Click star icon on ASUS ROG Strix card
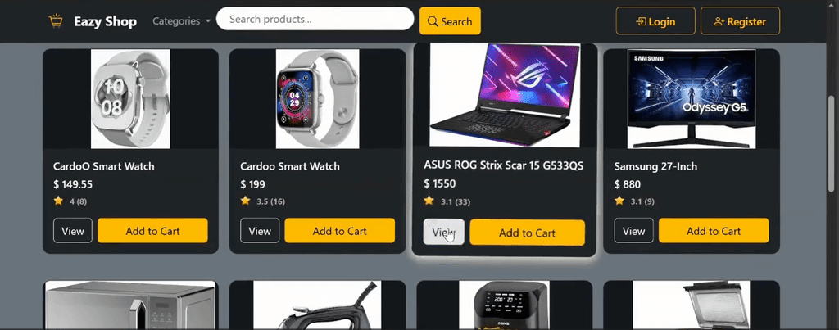The width and height of the screenshot is (839, 330). [x=429, y=201]
